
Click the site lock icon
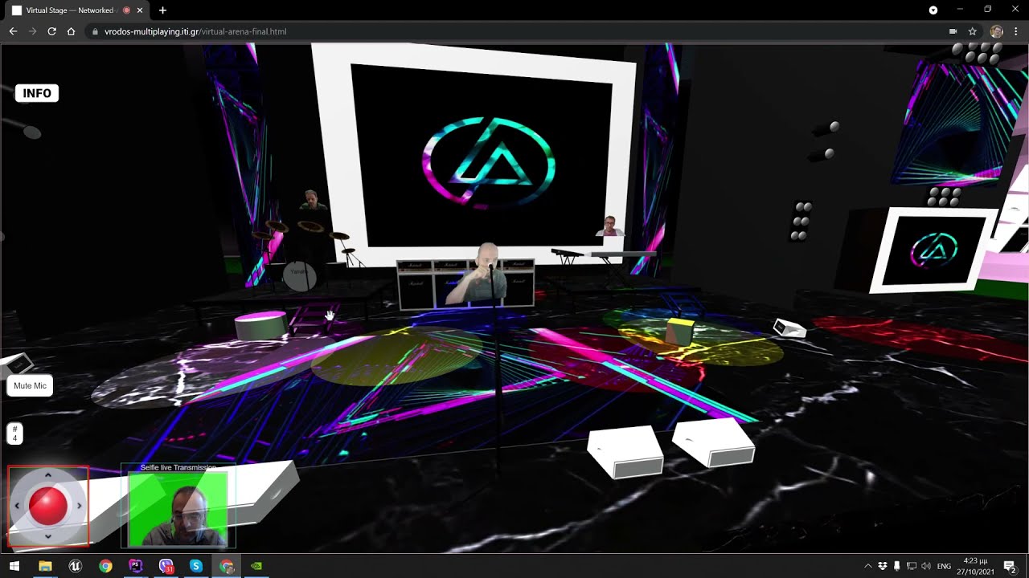(x=95, y=31)
